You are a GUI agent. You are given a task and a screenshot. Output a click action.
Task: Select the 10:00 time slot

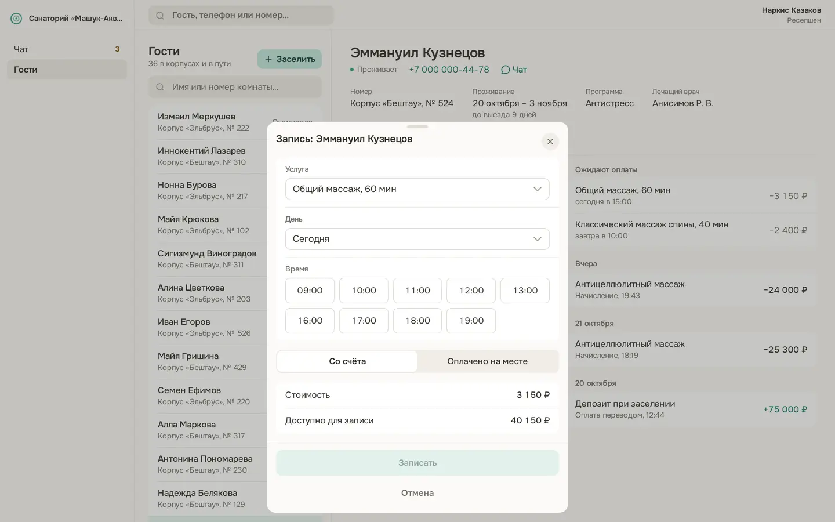[x=364, y=291]
